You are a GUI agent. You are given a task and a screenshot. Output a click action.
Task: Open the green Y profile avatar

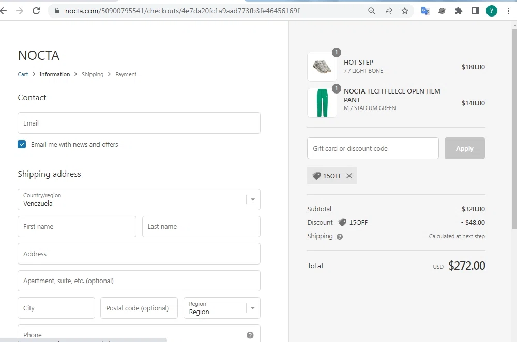point(492,11)
